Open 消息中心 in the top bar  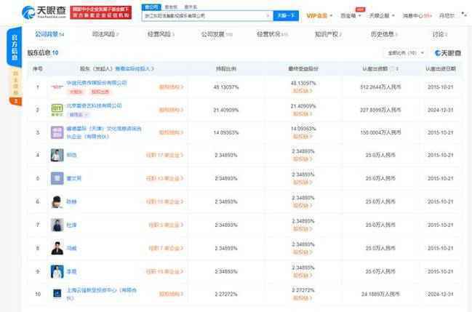pos(417,16)
